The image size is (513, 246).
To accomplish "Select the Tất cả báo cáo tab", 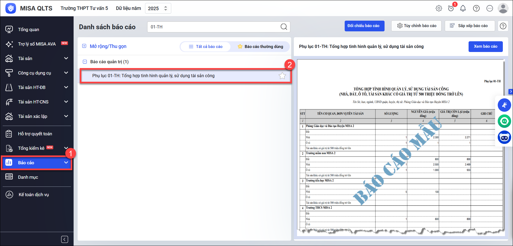I will [x=206, y=47].
